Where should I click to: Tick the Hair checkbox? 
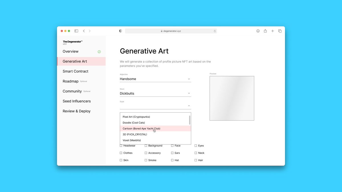point(196,160)
